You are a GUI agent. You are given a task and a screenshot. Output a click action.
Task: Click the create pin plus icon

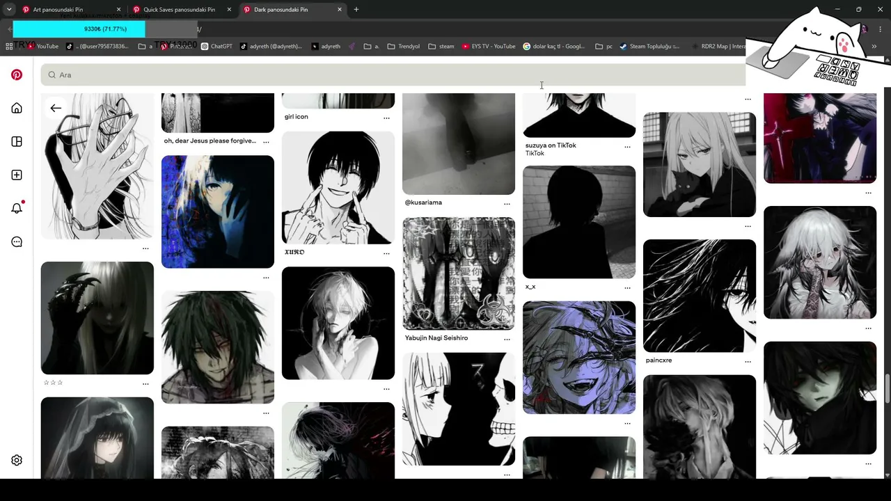click(x=17, y=175)
